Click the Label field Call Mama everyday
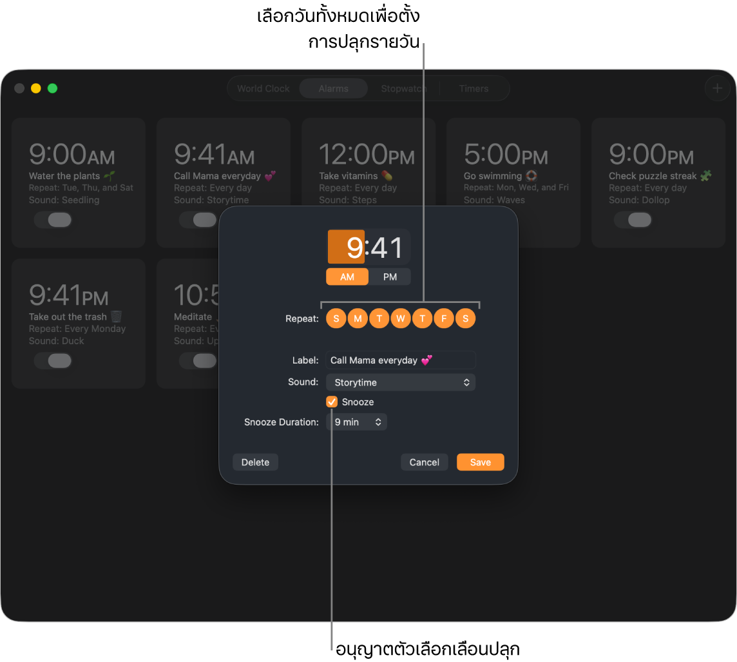 point(401,360)
